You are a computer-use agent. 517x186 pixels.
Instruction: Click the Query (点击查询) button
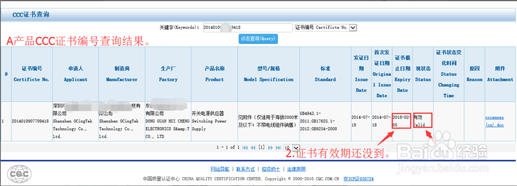click(258, 39)
